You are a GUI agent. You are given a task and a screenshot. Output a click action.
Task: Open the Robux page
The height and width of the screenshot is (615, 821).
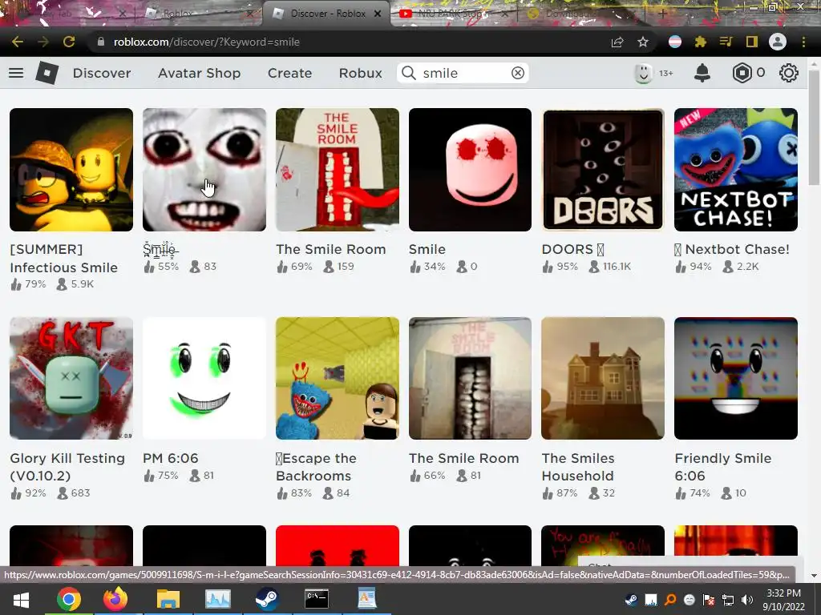click(360, 73)
